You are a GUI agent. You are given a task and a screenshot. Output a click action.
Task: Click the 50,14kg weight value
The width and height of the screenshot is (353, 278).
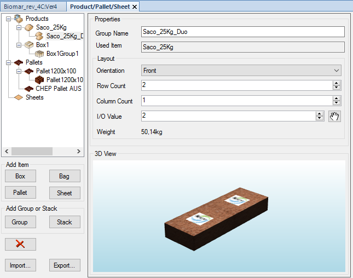coord(152,132)
